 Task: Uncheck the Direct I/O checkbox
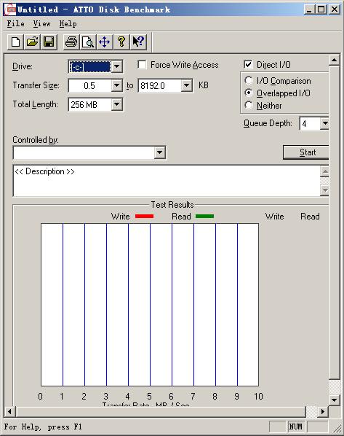tap(248, 64)
